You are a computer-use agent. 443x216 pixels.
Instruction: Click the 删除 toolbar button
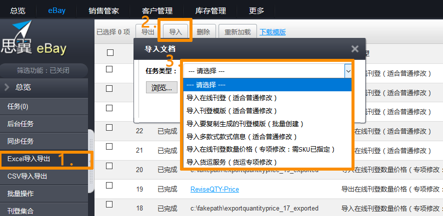pos(203,32)
